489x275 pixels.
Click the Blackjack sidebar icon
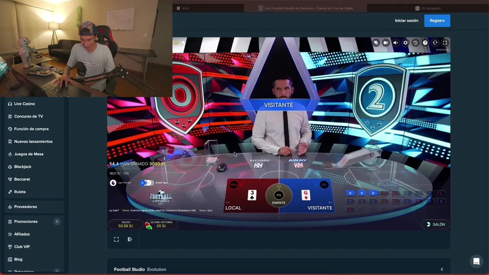click(10, 167)
